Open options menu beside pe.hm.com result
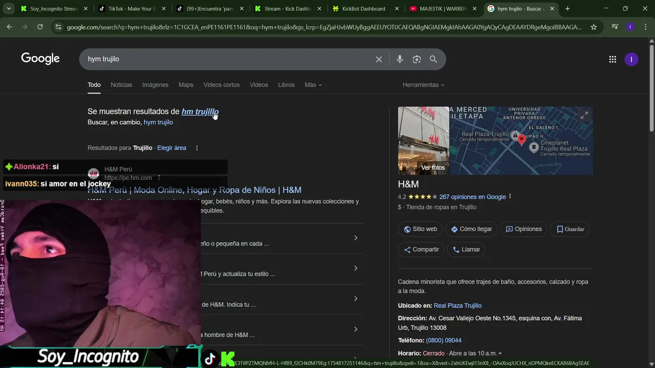This screenshot has height=368, width=655. pyautogui.click(x=159, y=178)
